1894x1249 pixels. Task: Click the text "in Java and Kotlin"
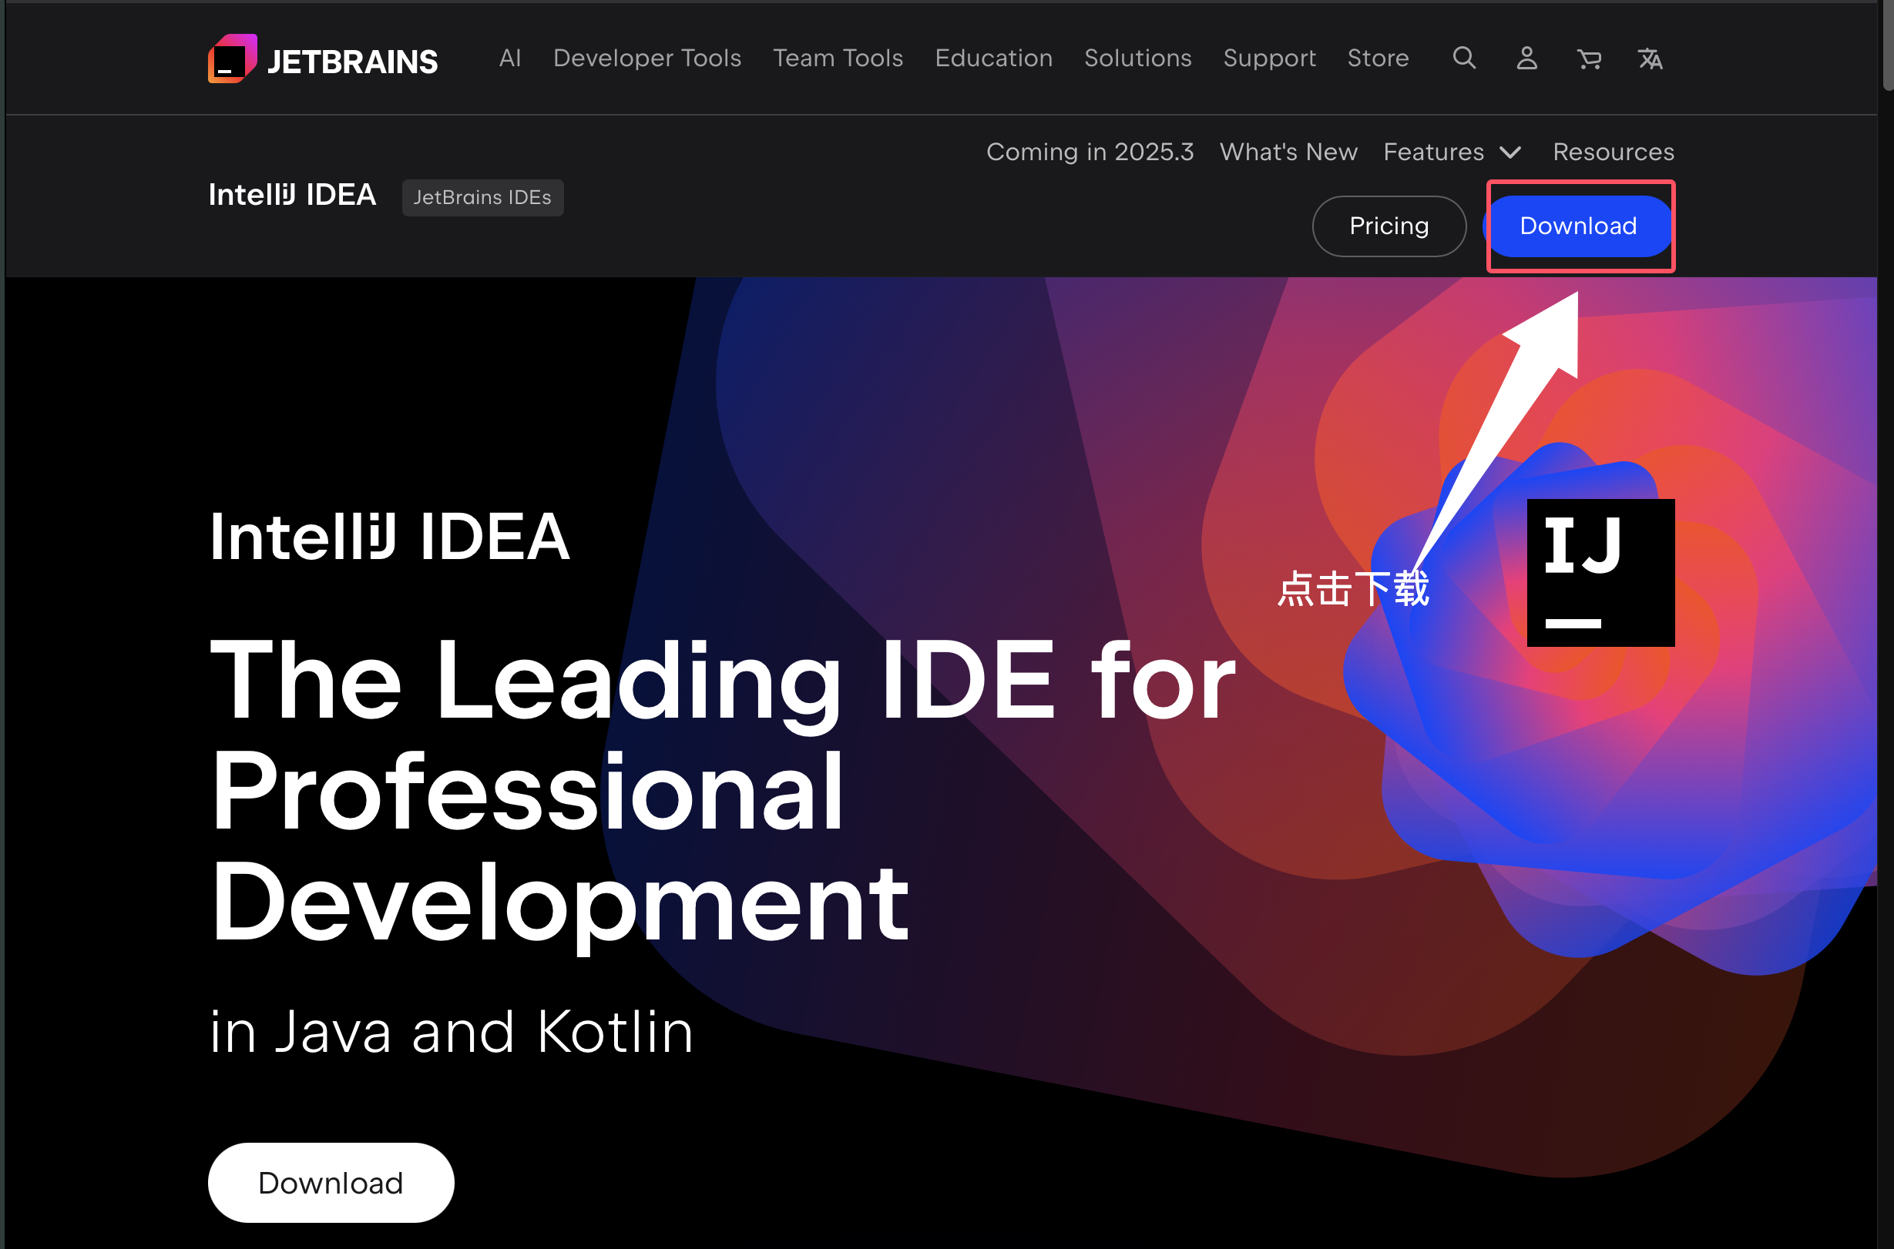(x=452, y=1032)
